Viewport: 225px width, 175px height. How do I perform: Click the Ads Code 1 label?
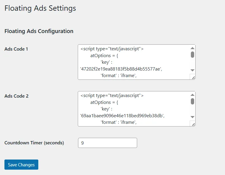16,49
